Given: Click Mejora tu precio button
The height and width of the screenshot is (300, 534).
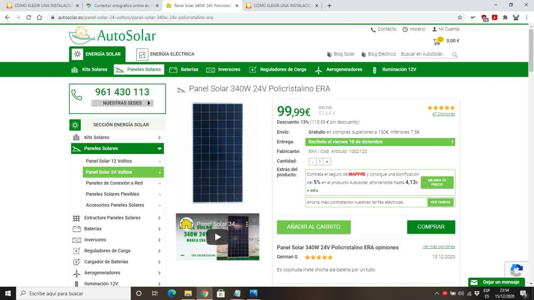Looking at the screenshot, I should (x=437, y=182).
